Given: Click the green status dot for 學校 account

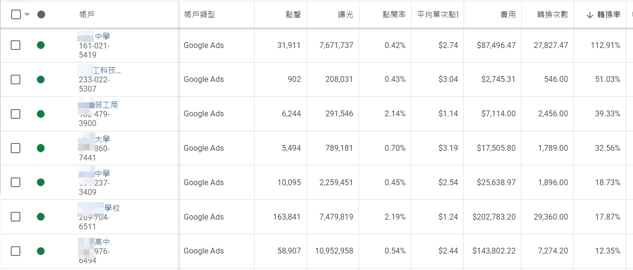Looking at the screenshot, I should coord(41,217).
